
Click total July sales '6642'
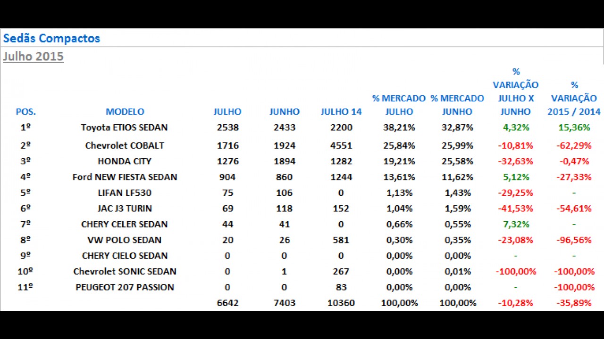point(228,303)
